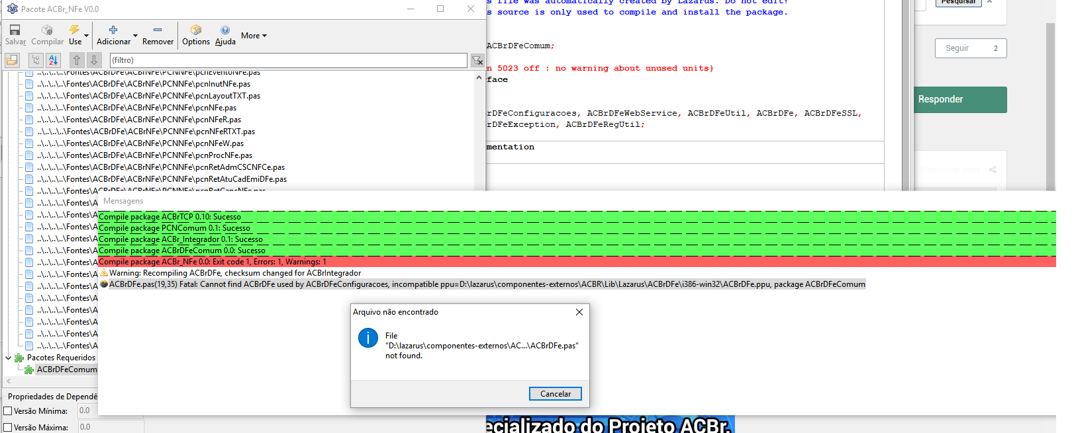Click Cancelar in the Arquivo não encontrado dialog

click(556, 394)
